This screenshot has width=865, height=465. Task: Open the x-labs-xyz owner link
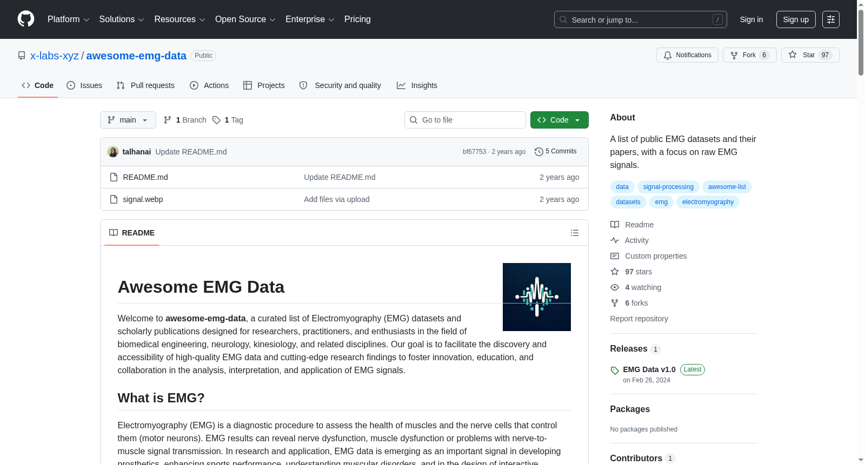click(x=55, y=56)
